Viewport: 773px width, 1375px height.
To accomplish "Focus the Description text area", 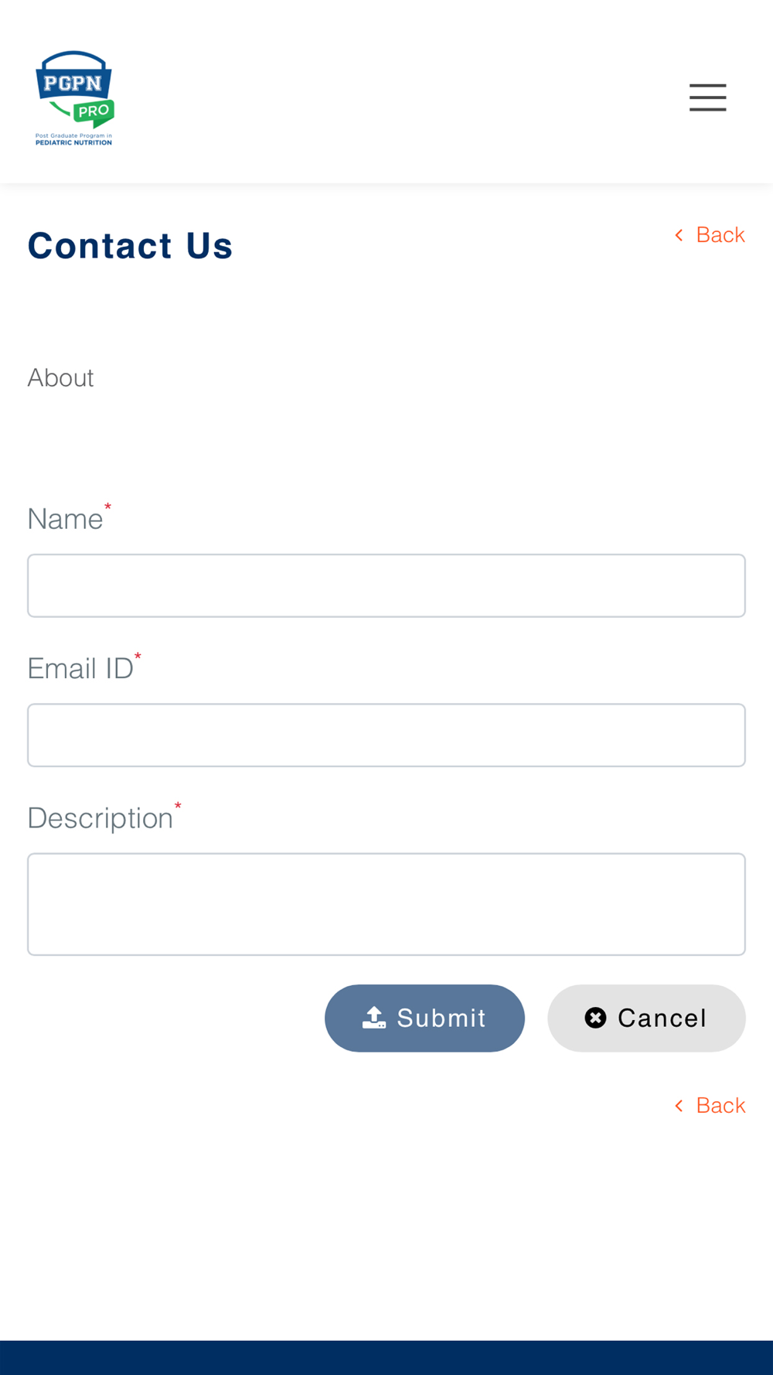I will (x=386, y=904).
